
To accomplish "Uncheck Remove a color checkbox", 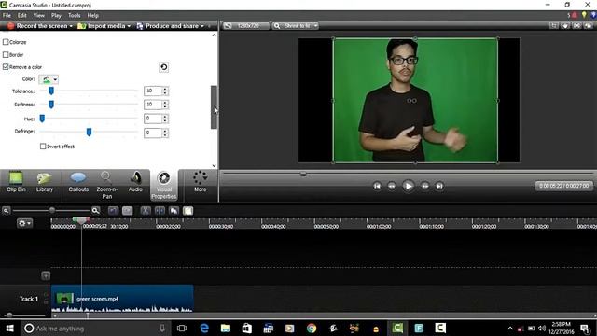I will [6, 66].
